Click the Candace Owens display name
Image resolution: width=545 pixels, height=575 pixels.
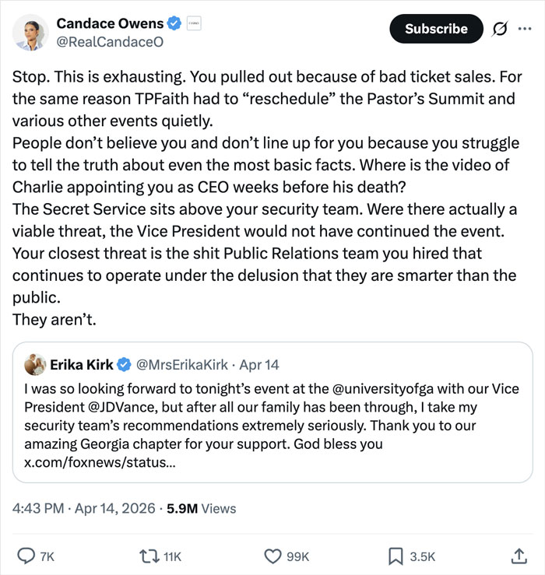point(110,23)
